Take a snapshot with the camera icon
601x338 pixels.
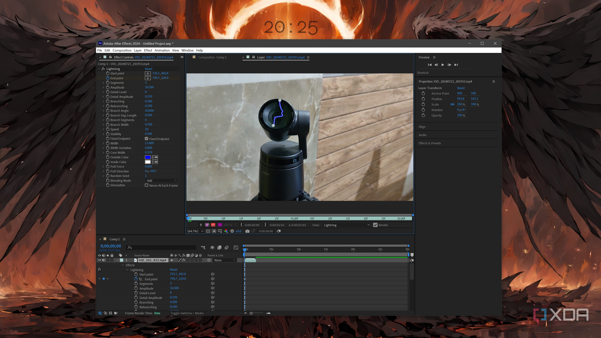click(247, 231)
